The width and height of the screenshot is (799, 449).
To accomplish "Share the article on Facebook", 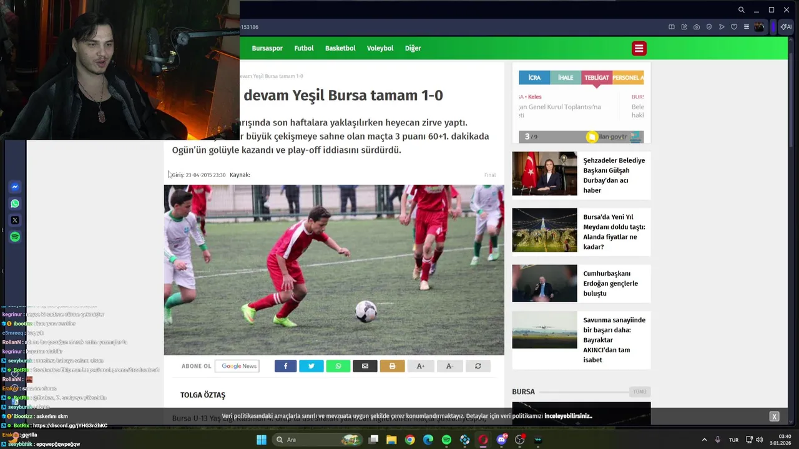I will coord(285,366).
